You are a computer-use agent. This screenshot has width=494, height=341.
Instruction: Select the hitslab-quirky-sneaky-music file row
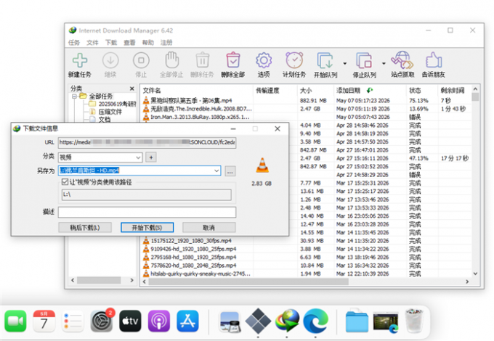point(307,274)
